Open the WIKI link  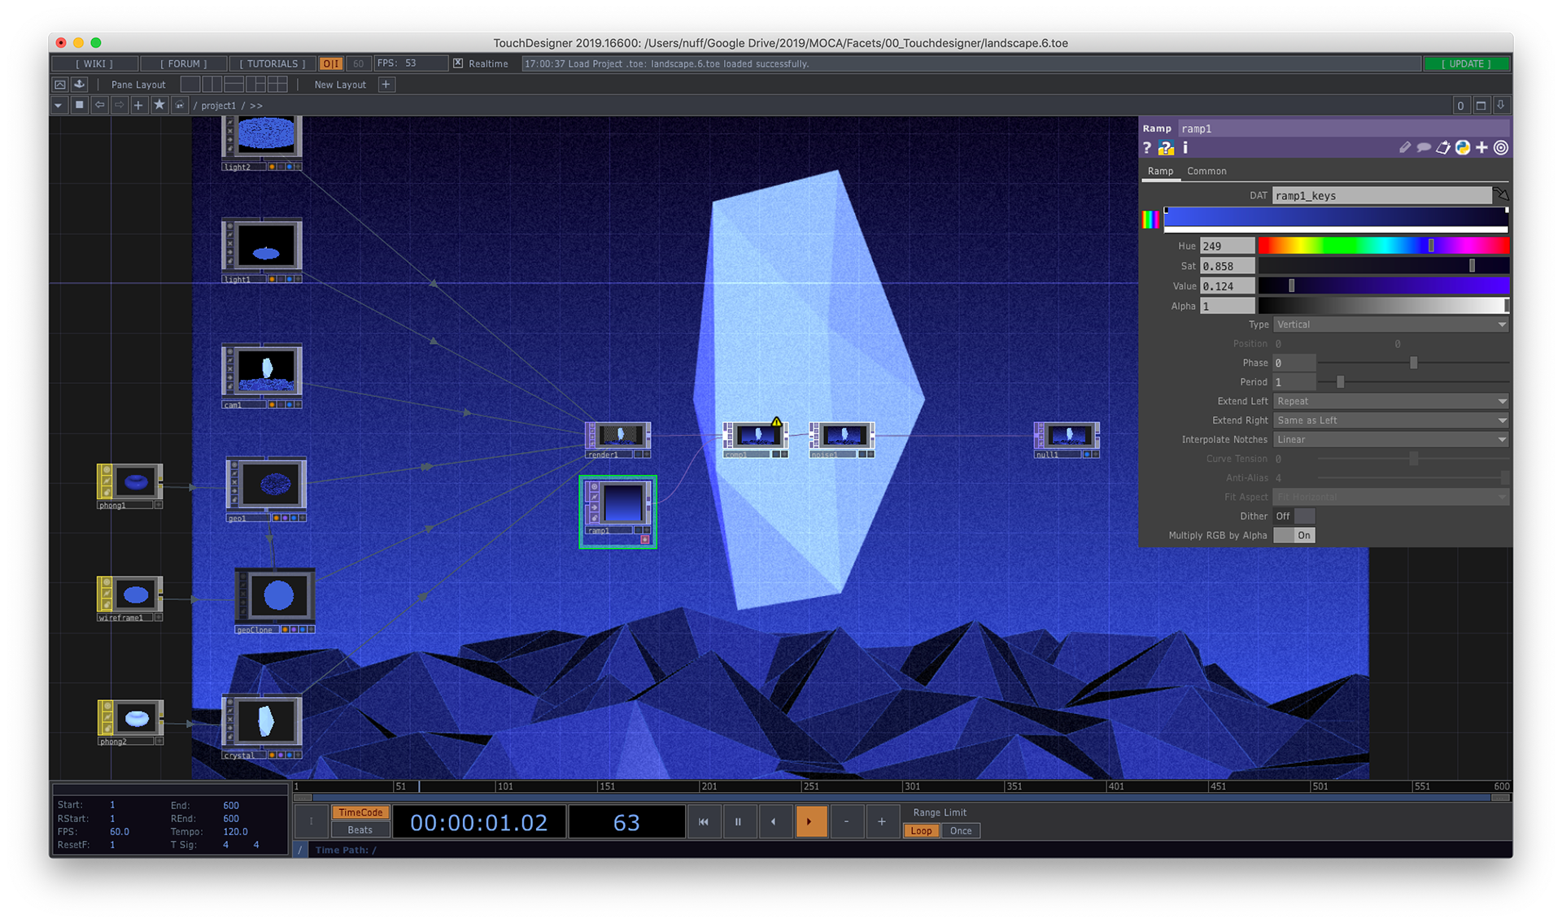(94, 63)
